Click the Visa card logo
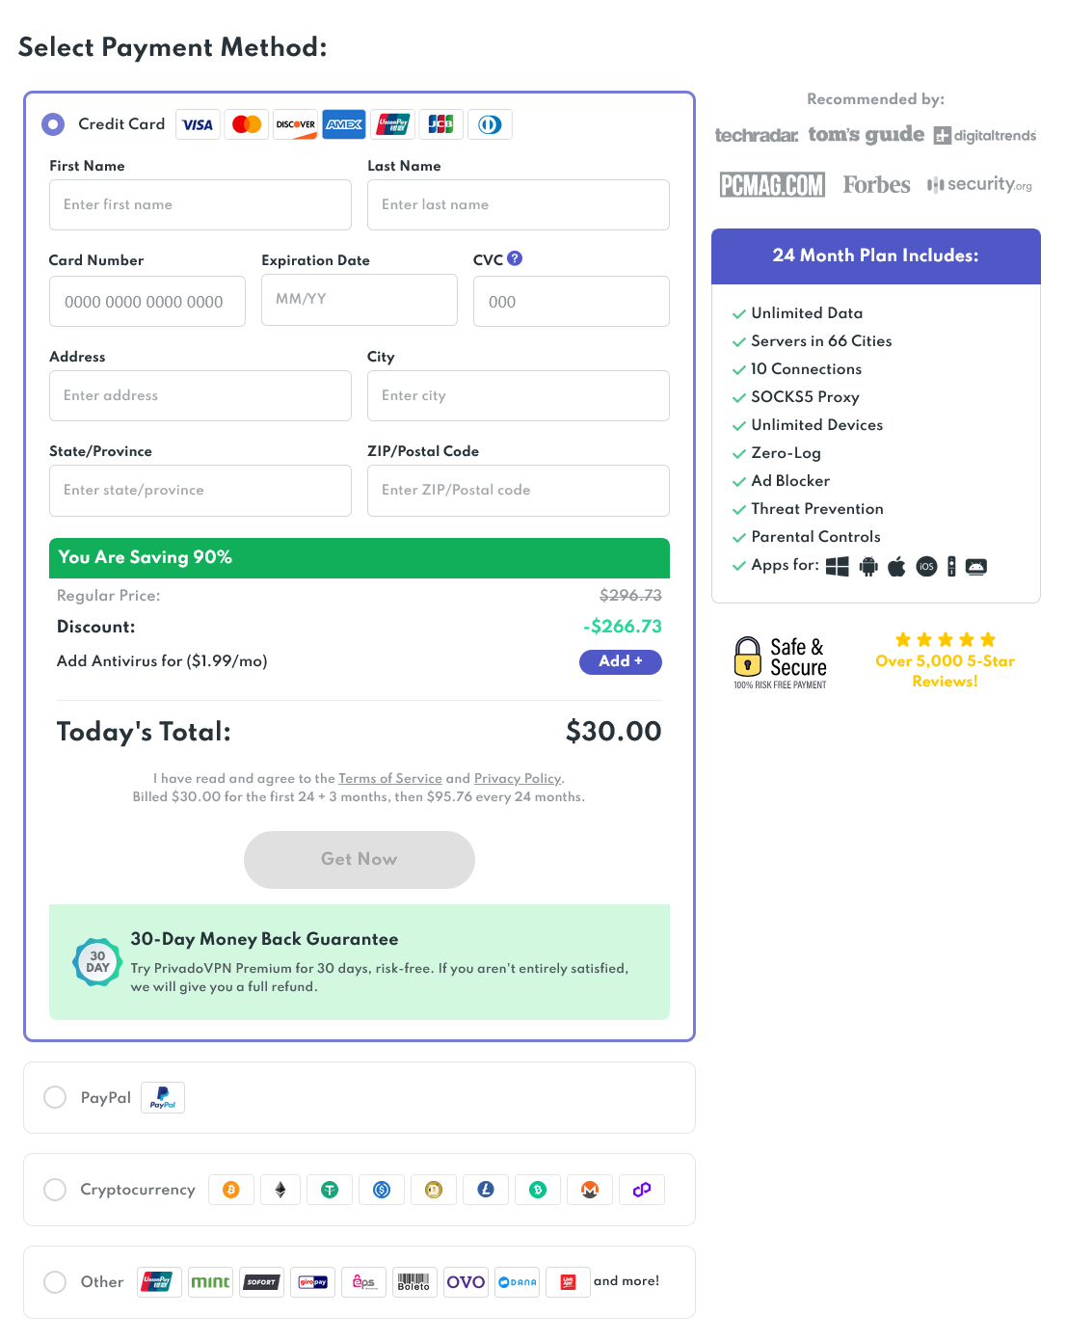The width and height of the screenshot is (1067, 1342). coord(198,124)
